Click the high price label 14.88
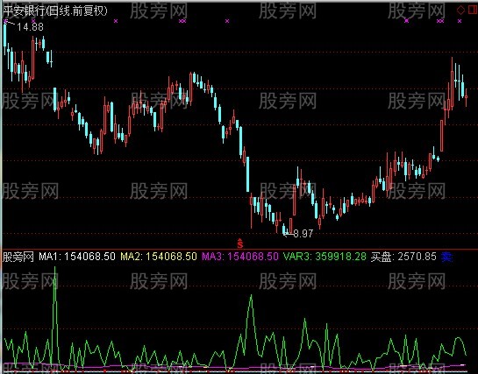 [x=30, y=27]
